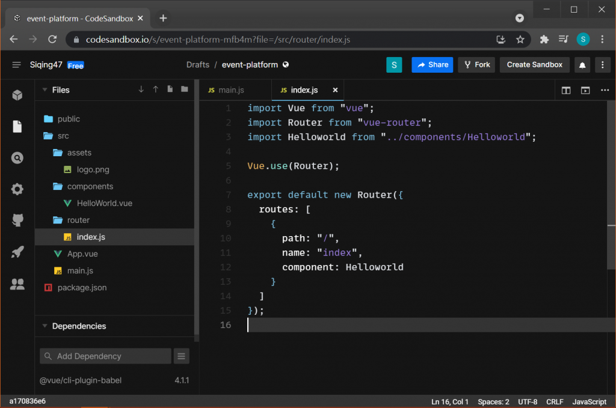Open the Deployment rocket icon
The width and height of the screenshot is (616, 408).
pos(17,252)
